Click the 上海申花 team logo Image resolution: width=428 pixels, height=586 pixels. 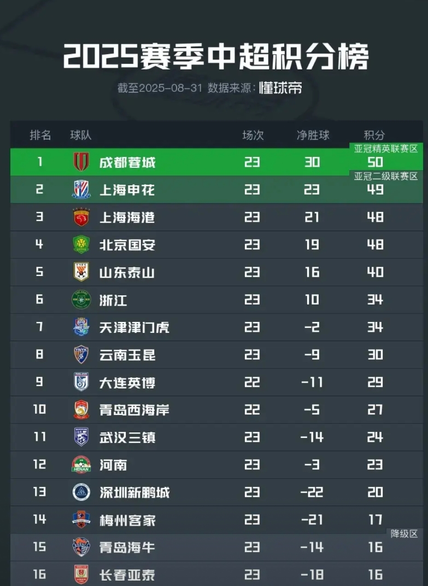click(x=81, y=190)
